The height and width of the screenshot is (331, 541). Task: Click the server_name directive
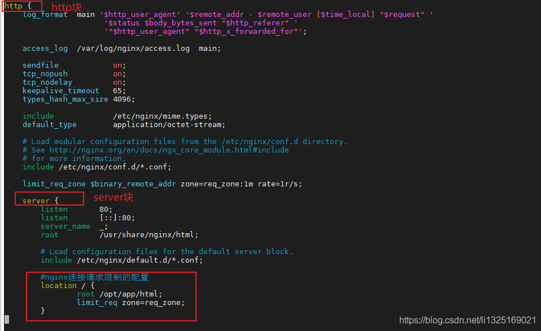[x=65, y=227]
